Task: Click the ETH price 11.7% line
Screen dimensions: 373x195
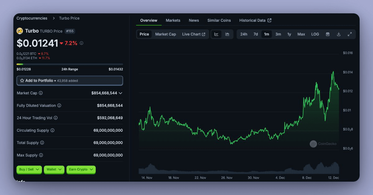Action: [33, 58]
